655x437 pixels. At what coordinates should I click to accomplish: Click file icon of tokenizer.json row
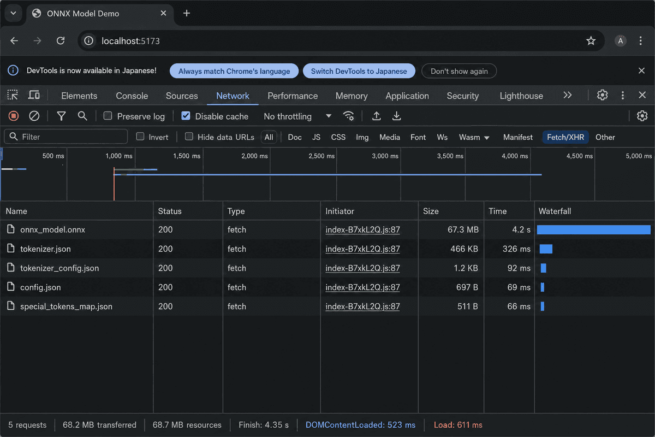point(10,249)
